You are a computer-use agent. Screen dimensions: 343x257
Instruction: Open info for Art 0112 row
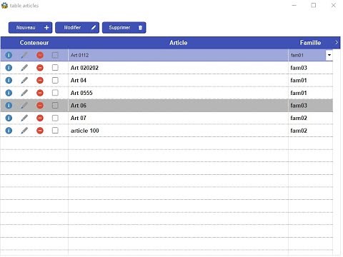tap(9, 55)
